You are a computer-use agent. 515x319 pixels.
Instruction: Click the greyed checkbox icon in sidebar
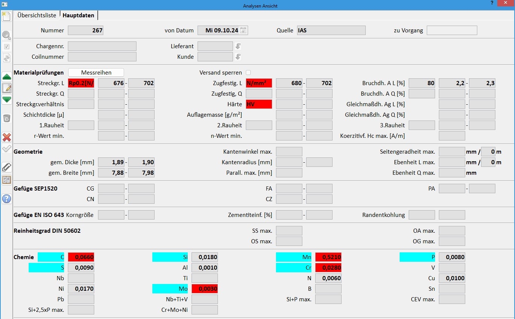click(x=6, y=47)
